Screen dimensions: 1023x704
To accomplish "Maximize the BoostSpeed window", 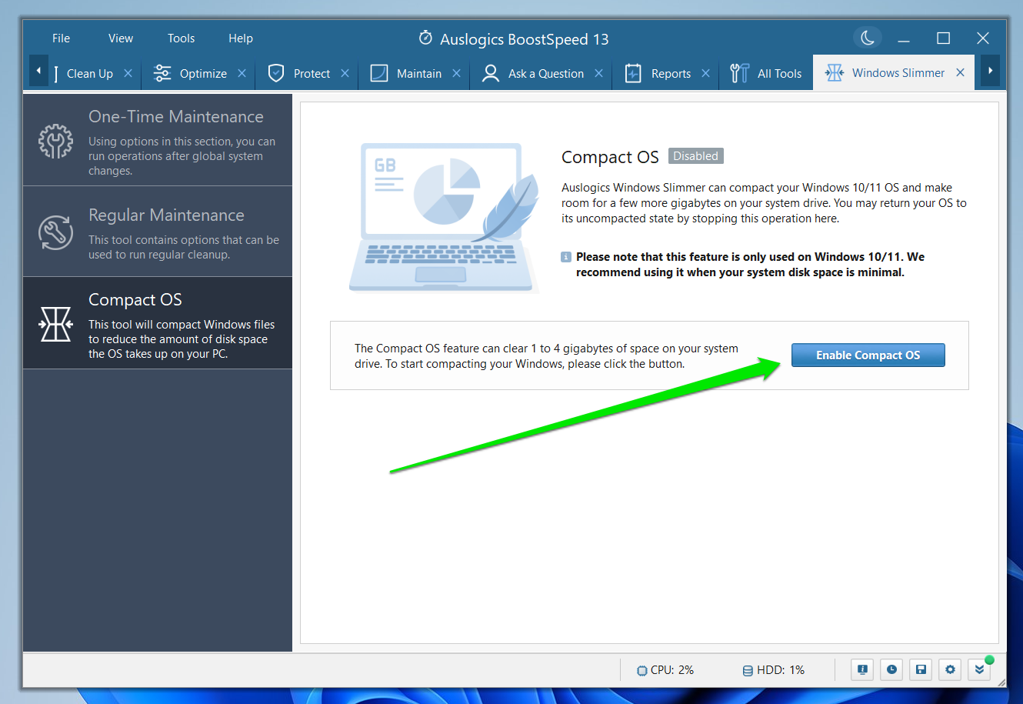I will (944, 38).
